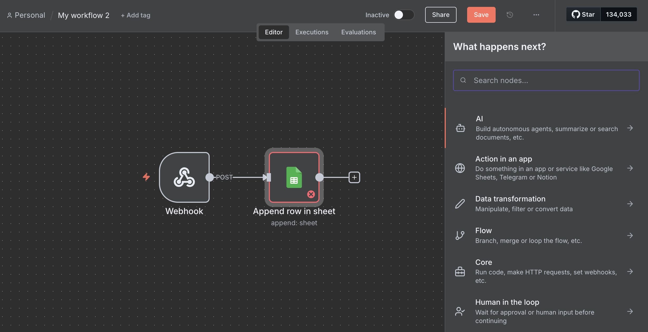
Task: Expand Human in the loop arrow
Action: click(x=630, y=311)
